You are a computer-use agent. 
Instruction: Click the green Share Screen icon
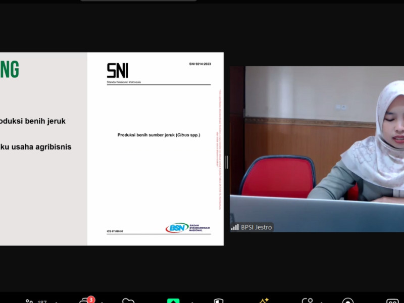point(173,301)
